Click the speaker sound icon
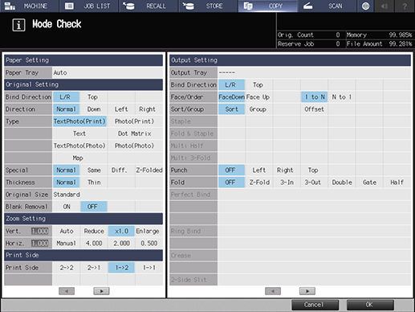 [x=384, y=6]
